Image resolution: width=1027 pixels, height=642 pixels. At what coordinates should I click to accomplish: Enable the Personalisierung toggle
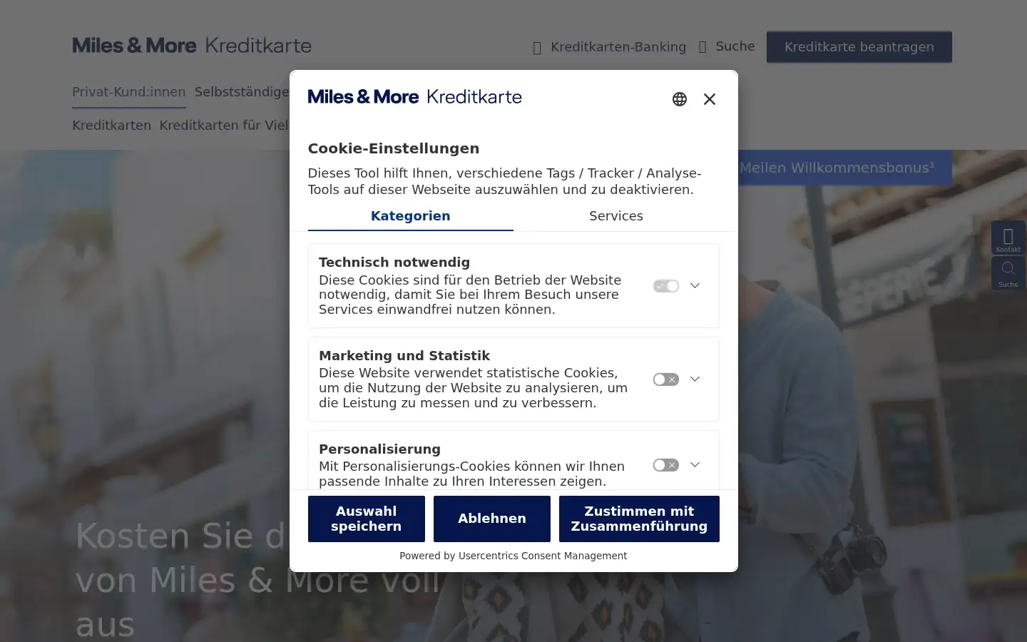point(666,465)
